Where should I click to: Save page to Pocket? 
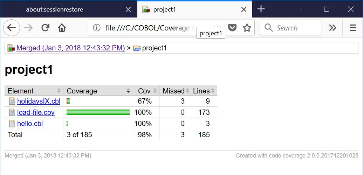point(232,28)
